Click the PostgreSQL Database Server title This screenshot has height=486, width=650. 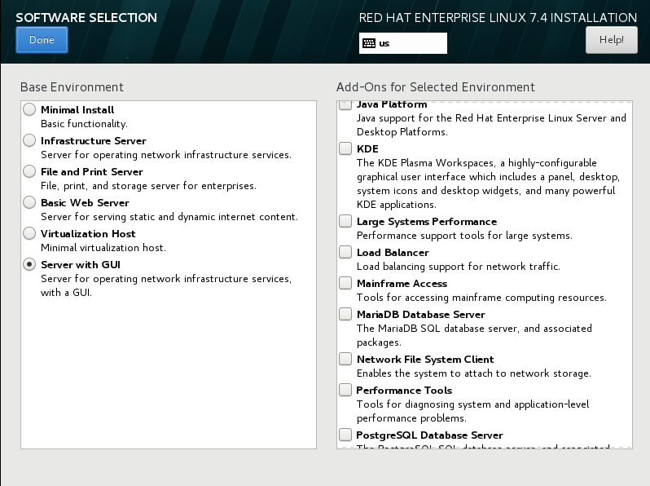click(429, 435)
